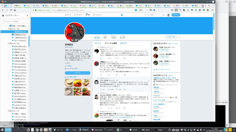Retweet the first tweet in timeline
The width and height of the screenshot is (236, 132).
coord(109,58)
